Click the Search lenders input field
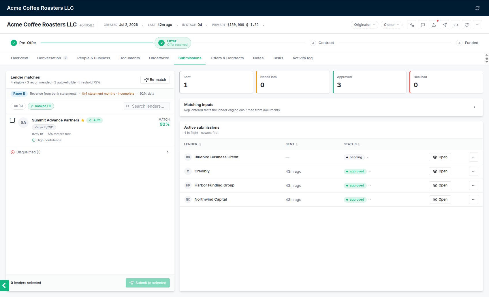The height and width of the screenshot is (297, 489). point(147,106)
